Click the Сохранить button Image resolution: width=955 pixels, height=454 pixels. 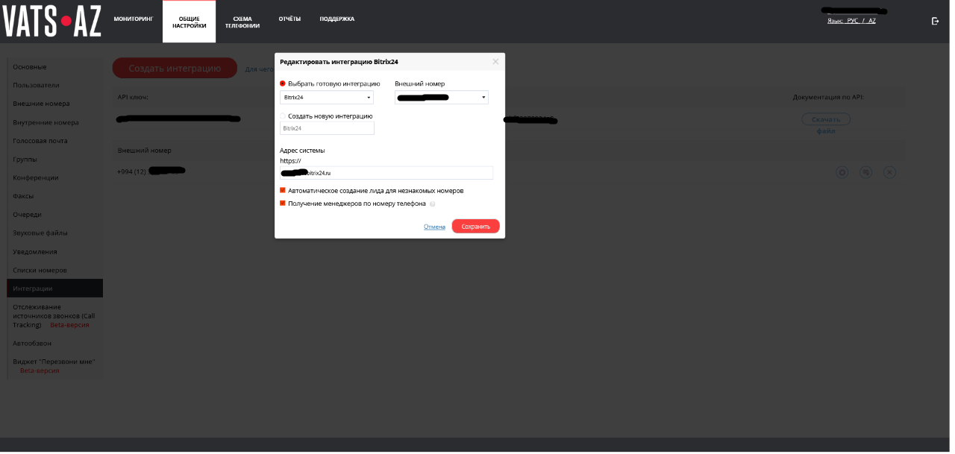476,227
